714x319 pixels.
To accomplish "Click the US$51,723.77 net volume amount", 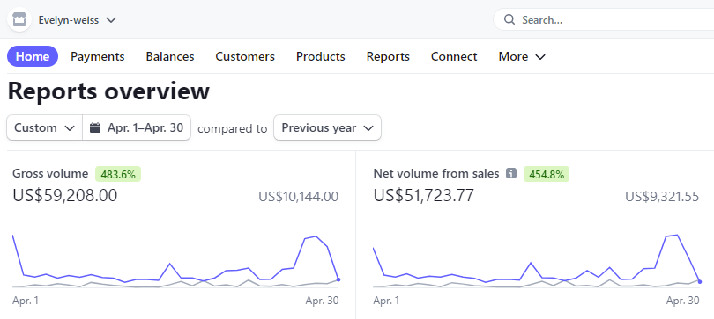I will click(x=423, y=196).
